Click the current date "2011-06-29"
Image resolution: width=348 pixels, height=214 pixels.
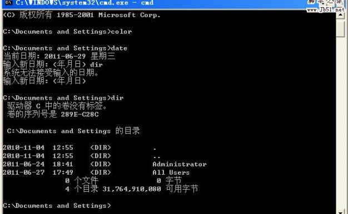pyautogui.click(x=65, y=57)
